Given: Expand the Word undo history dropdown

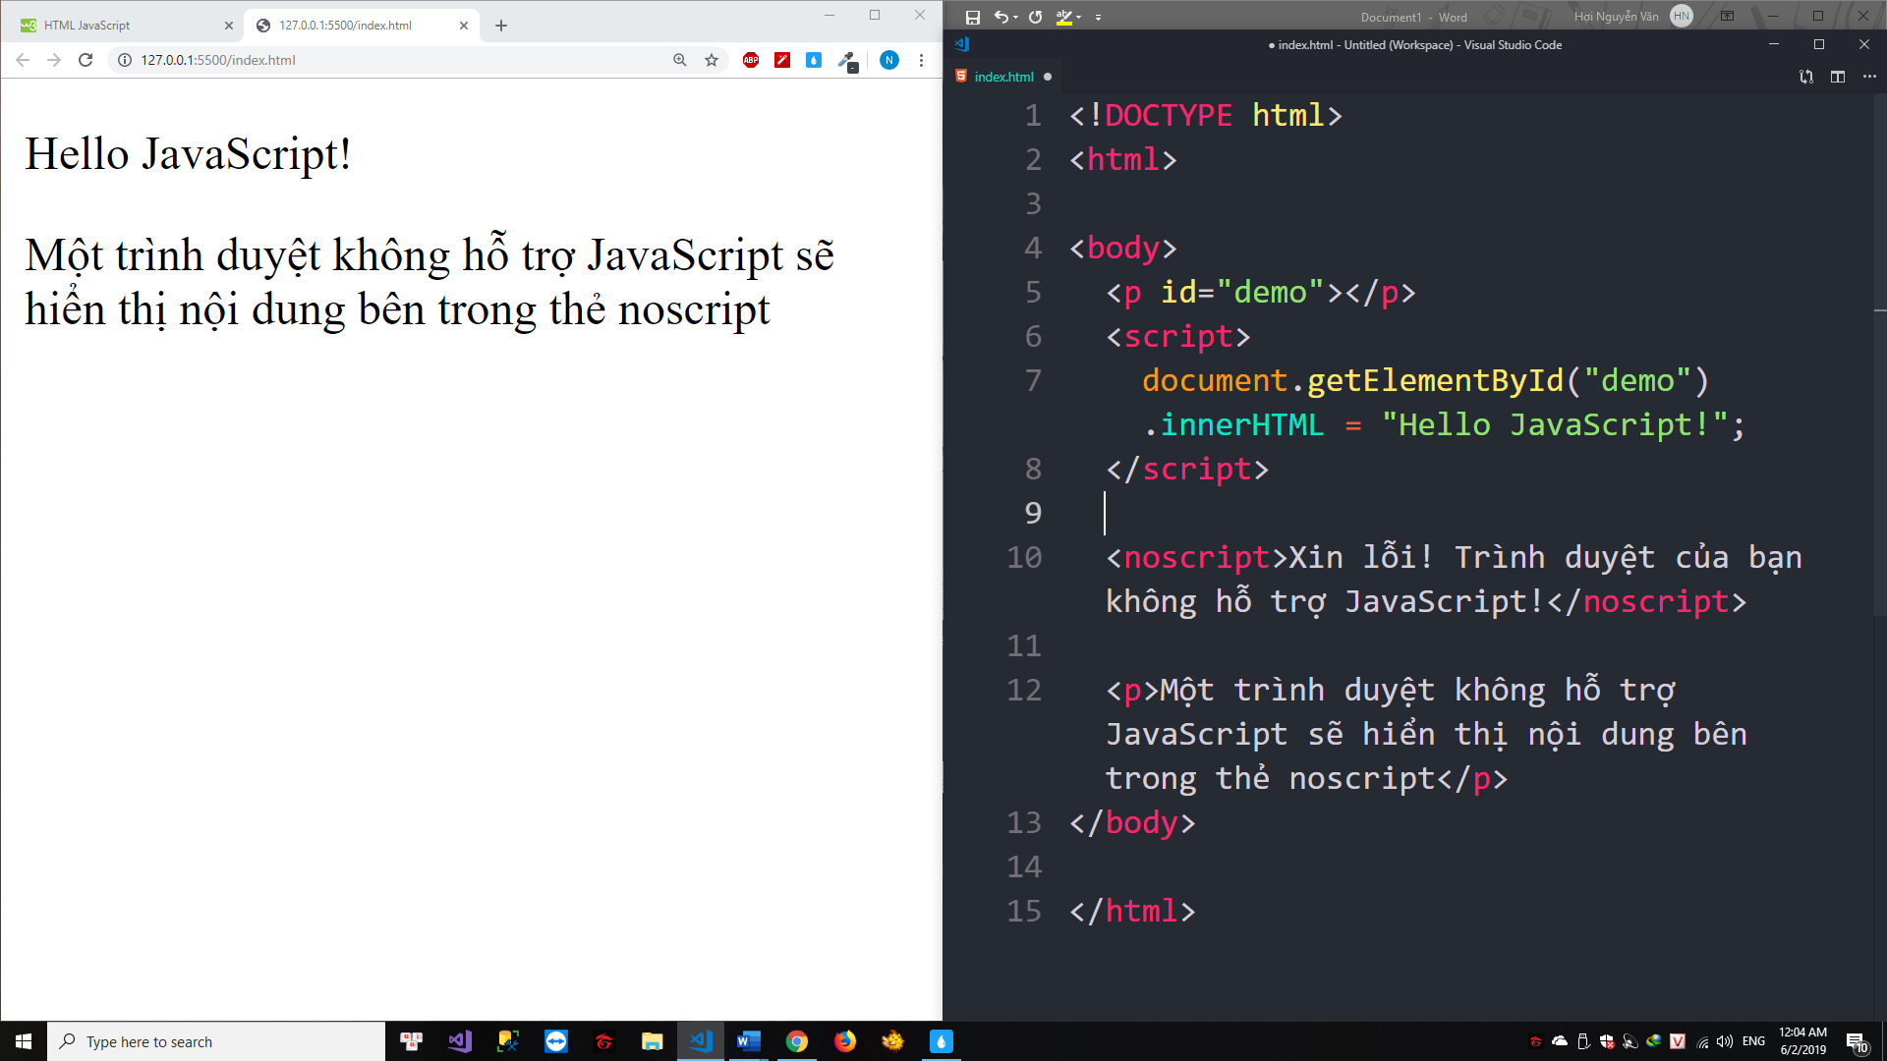Looking at the screenshot, I should coord(1015,17).
